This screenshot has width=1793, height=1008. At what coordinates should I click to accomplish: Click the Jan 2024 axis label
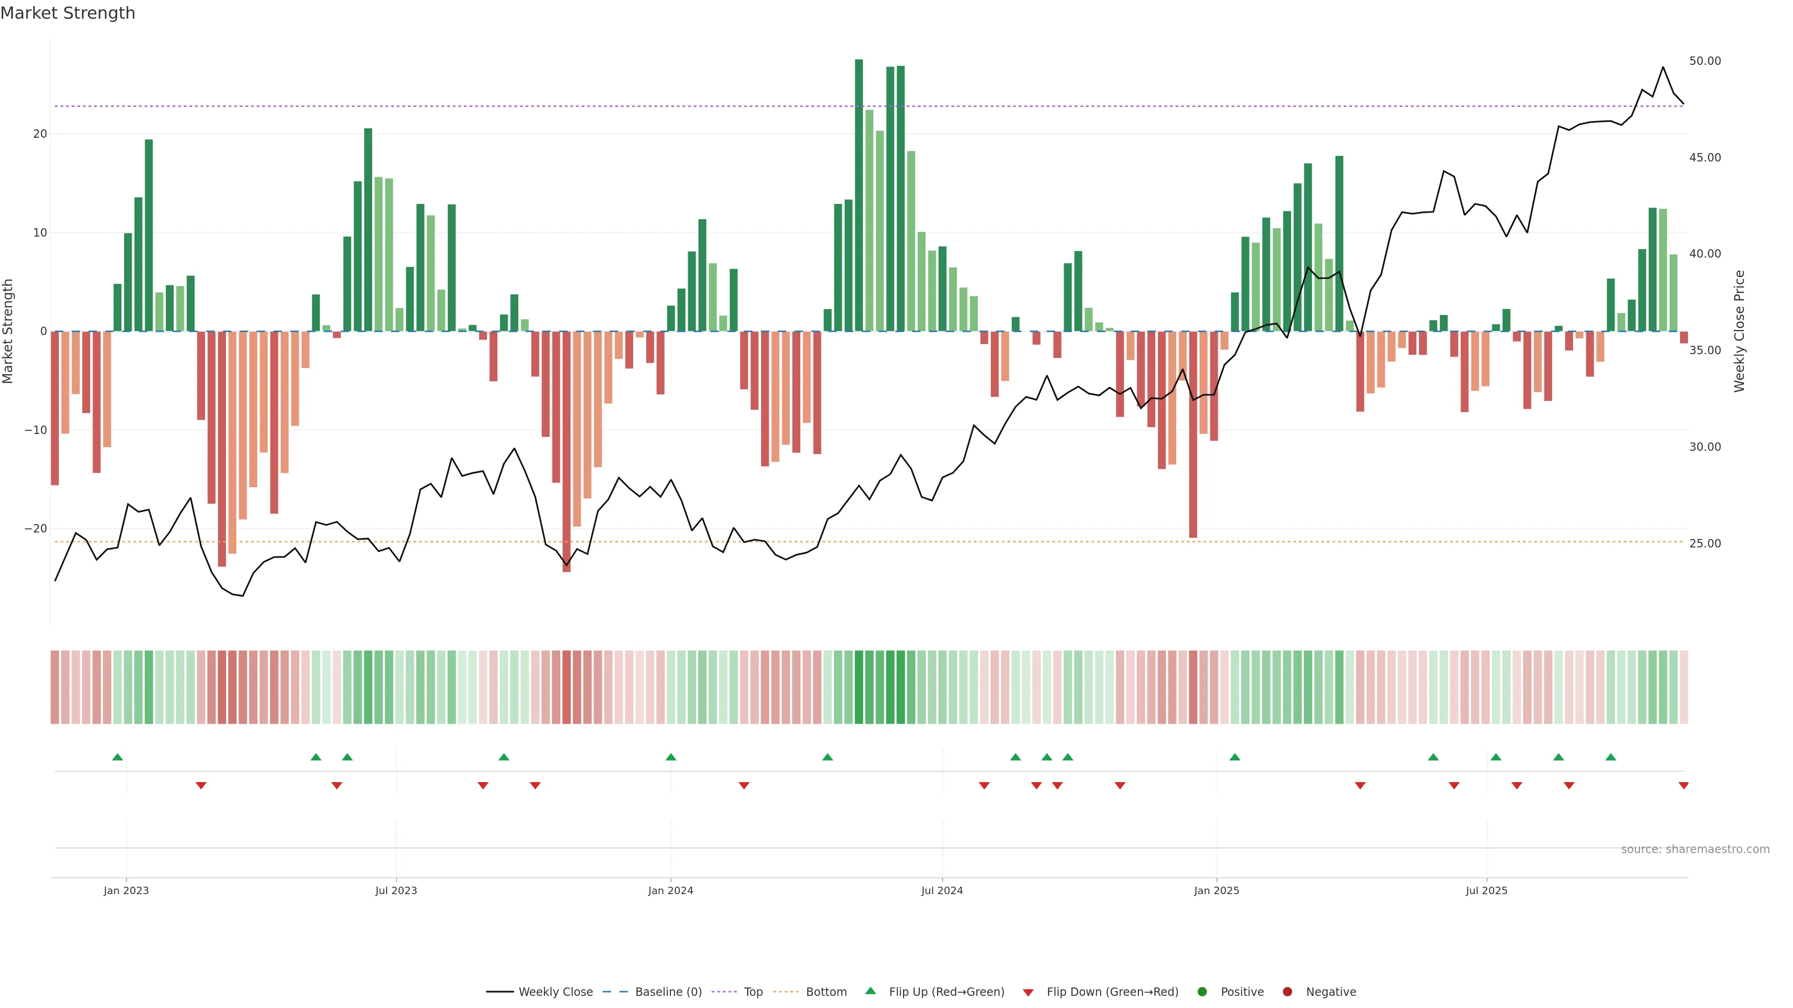click(x=671, y=890)
